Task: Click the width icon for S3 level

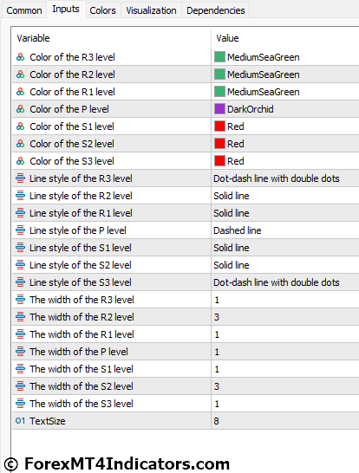Action: (x=21, y=404)
